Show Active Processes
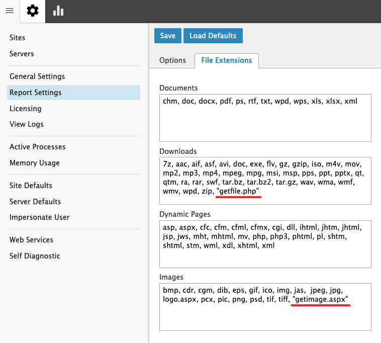 click(x=38, y=147)
